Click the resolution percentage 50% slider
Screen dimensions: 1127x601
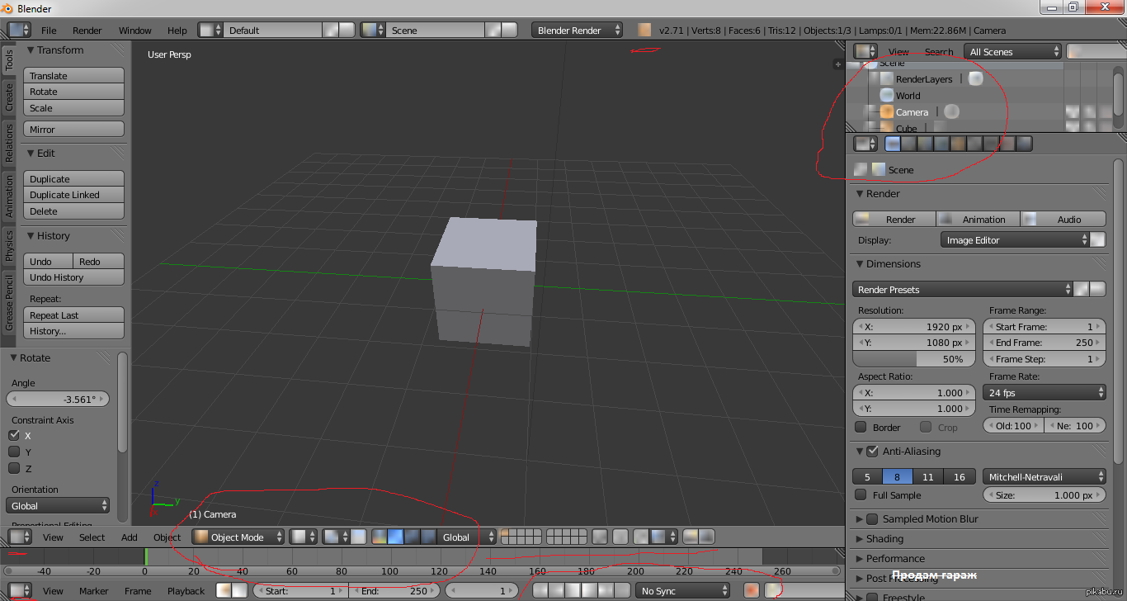[913, 359]
